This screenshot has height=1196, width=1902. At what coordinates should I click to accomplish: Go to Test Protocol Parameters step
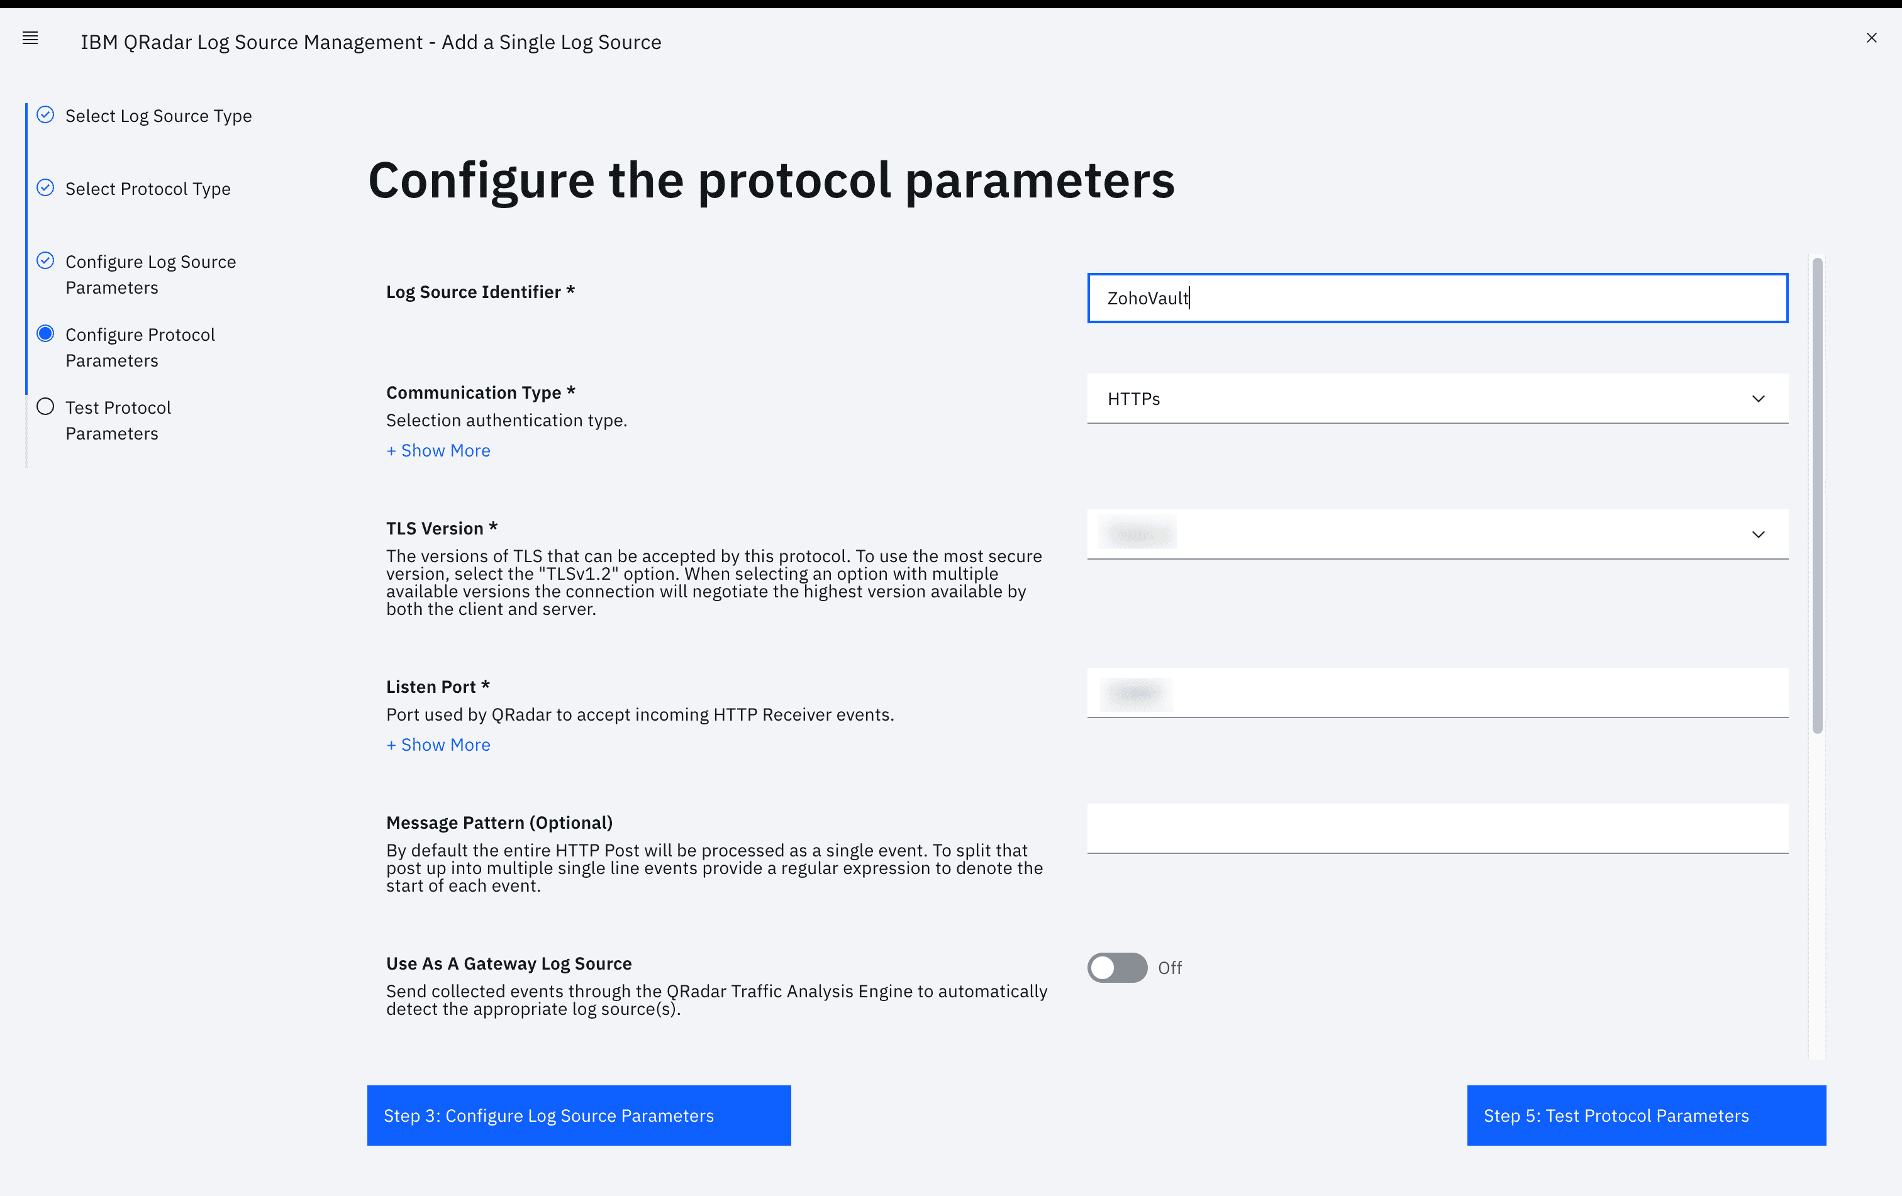118,420
